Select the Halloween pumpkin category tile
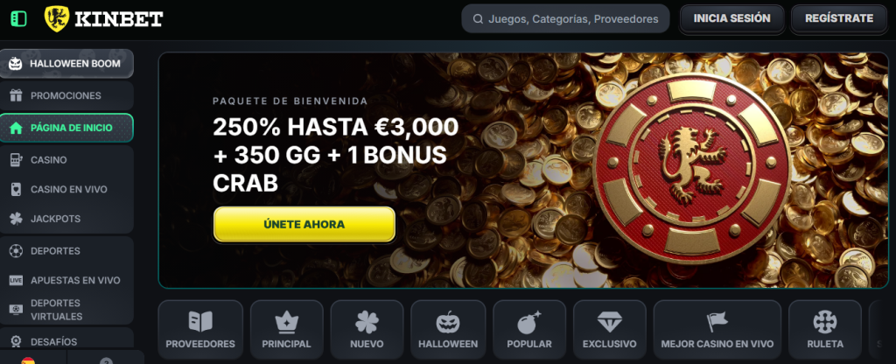This screenshot has height=364, width=896. (x=448, y=330)
